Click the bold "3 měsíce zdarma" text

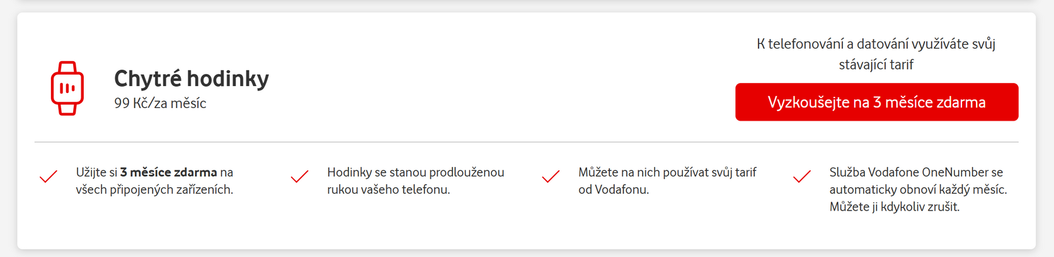point(168,172)
